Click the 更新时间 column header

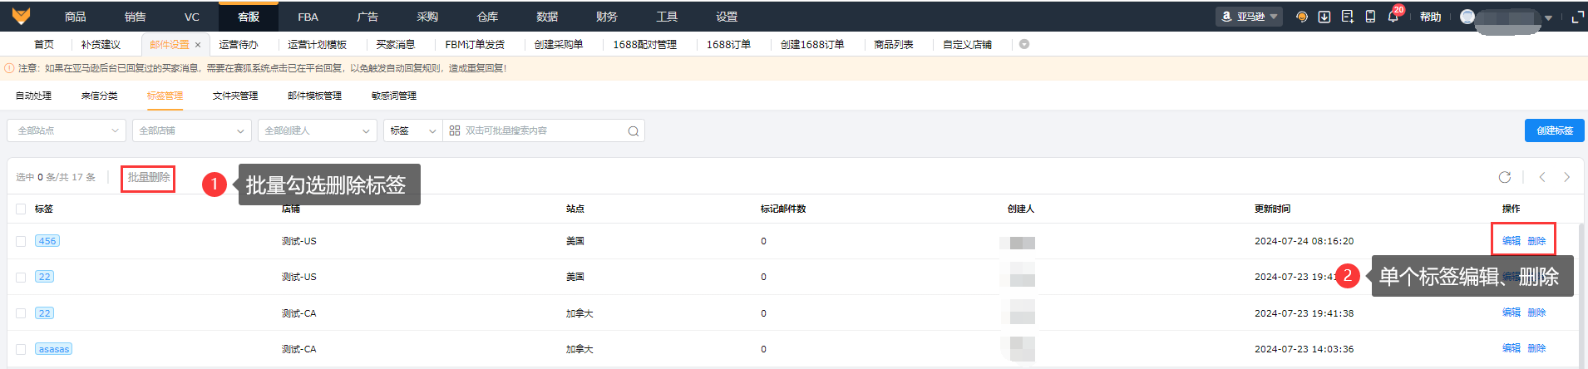click(x=1272, y=209)
